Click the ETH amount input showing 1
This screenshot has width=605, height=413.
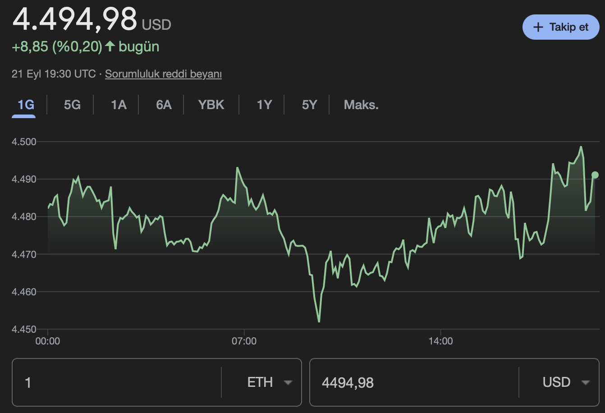(x=117, y=382)
